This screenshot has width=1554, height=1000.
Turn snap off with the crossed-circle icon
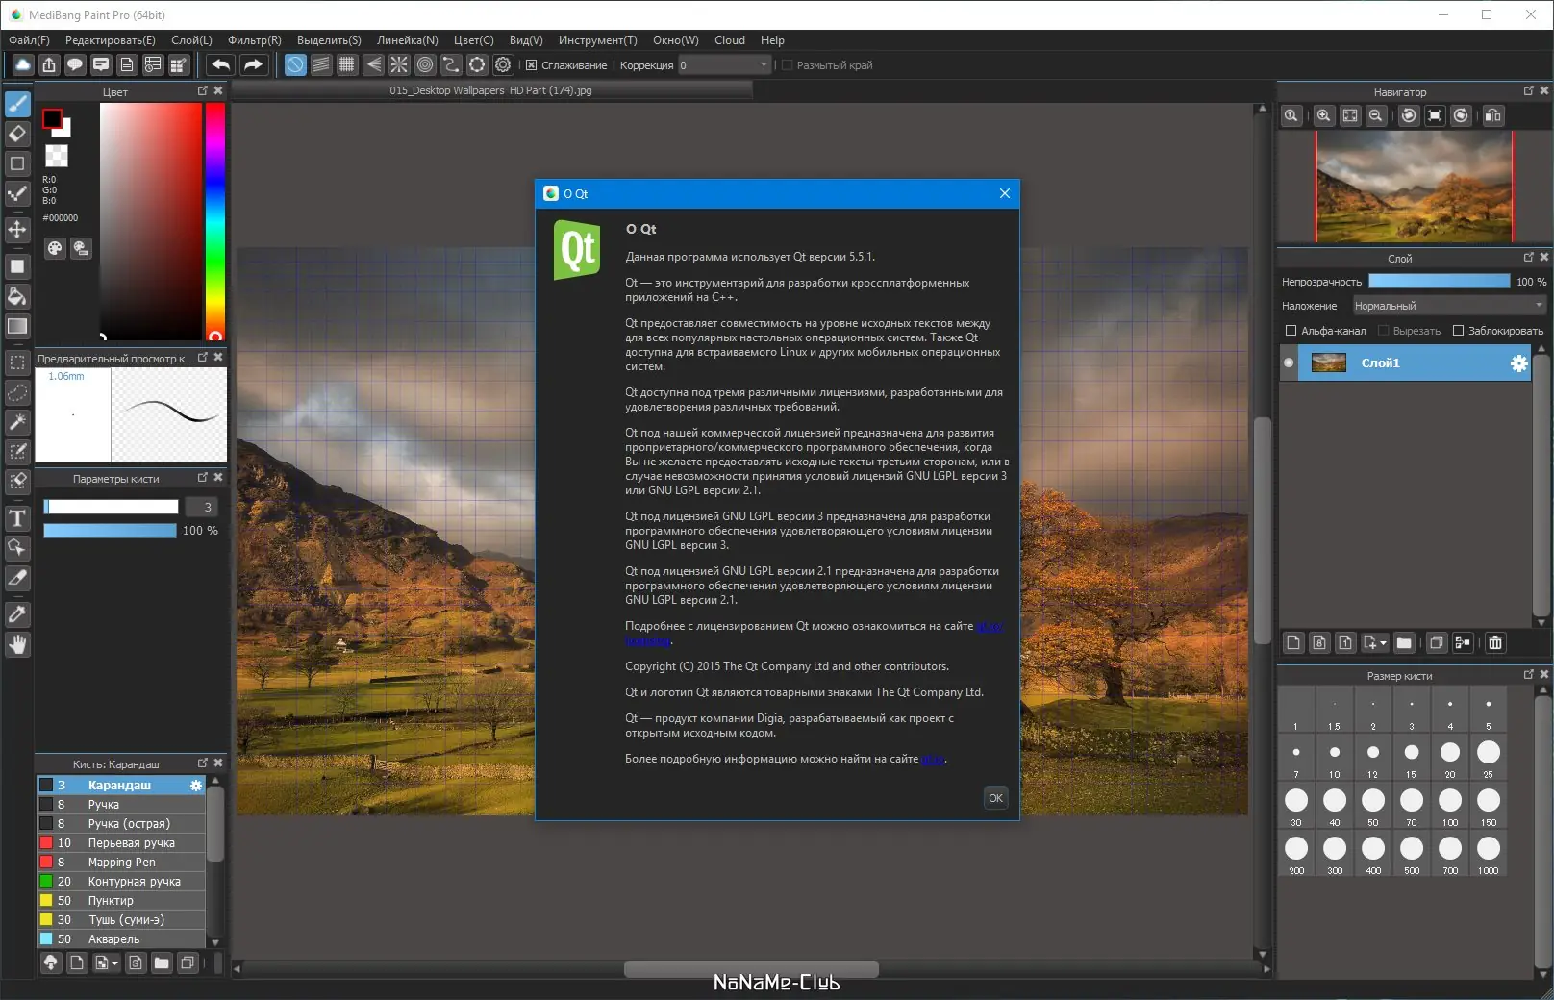coord(295,64)
